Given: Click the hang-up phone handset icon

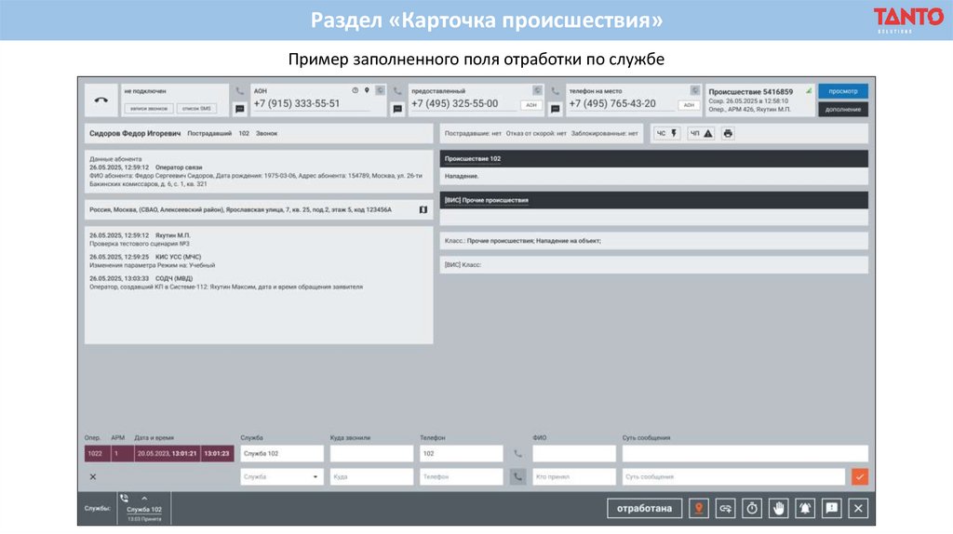Looking at the screenshot, I should (101, 100).
